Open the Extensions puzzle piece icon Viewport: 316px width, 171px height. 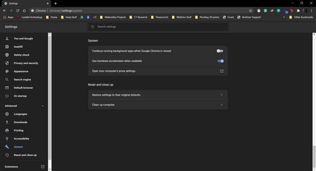(x=298, y=11)
